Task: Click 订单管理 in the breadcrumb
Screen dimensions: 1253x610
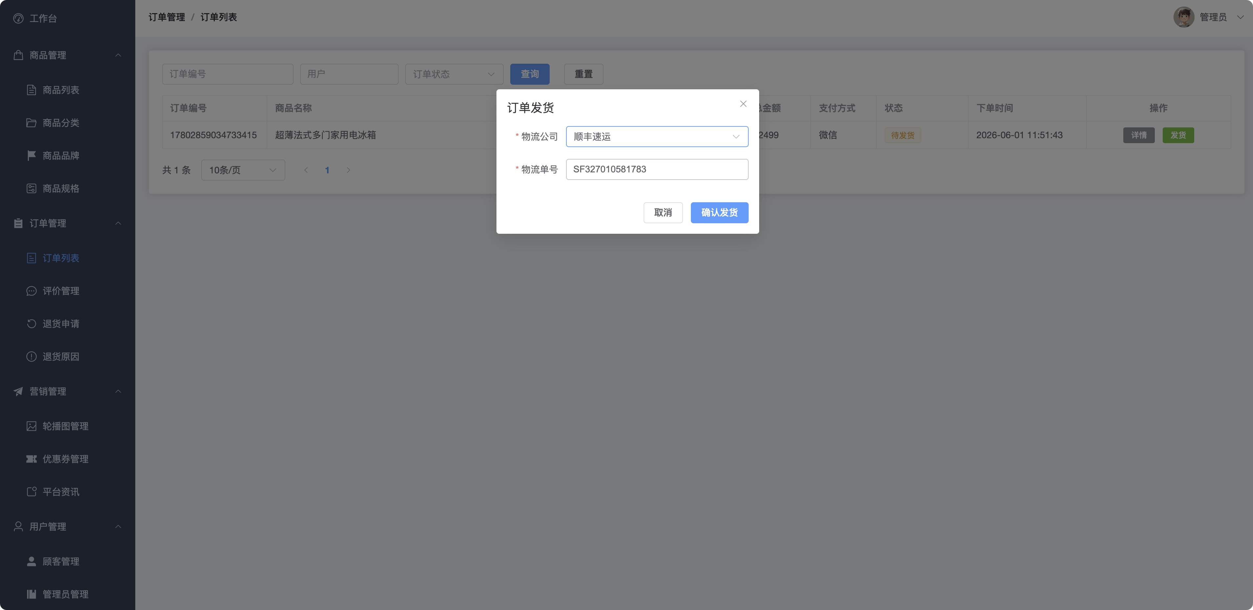Action: [x=166, y=17]
